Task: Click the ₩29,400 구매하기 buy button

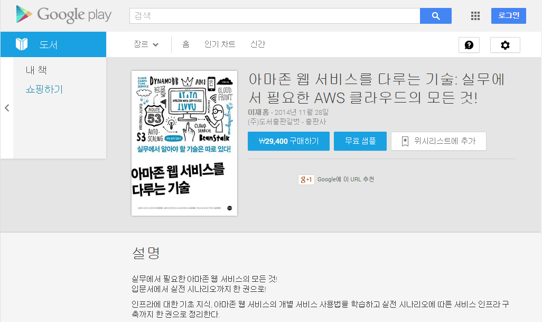Action: tap(288, 141)
